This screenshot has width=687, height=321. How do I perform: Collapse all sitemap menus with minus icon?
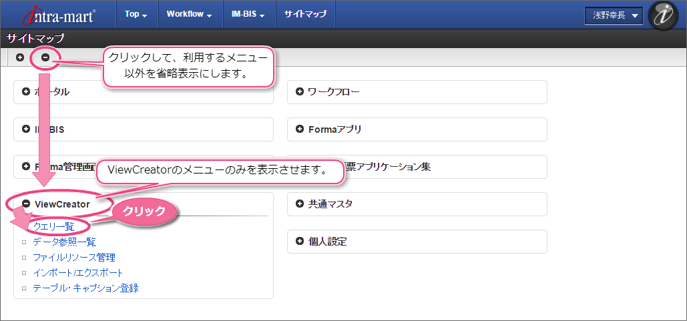point(45,57)
